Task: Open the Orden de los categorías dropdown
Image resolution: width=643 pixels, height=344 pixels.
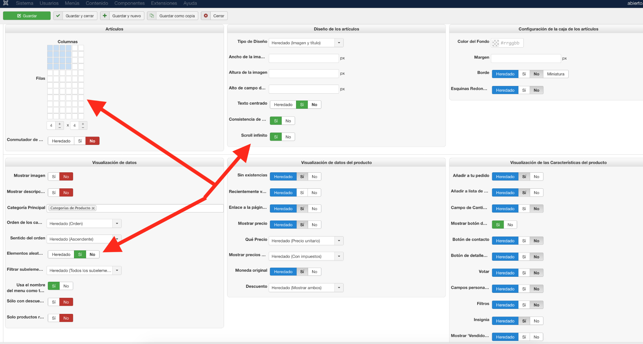Action: coord(117,224)
